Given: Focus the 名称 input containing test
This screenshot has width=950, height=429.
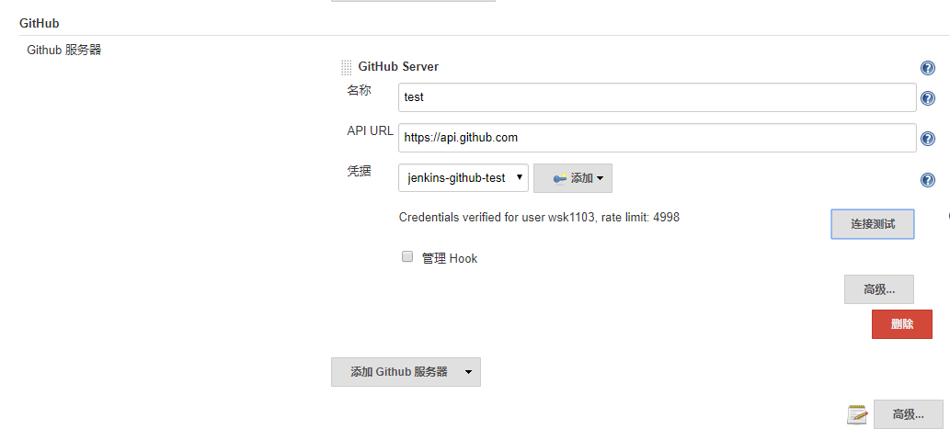Looking at the screenshot, I should point(657,97).
